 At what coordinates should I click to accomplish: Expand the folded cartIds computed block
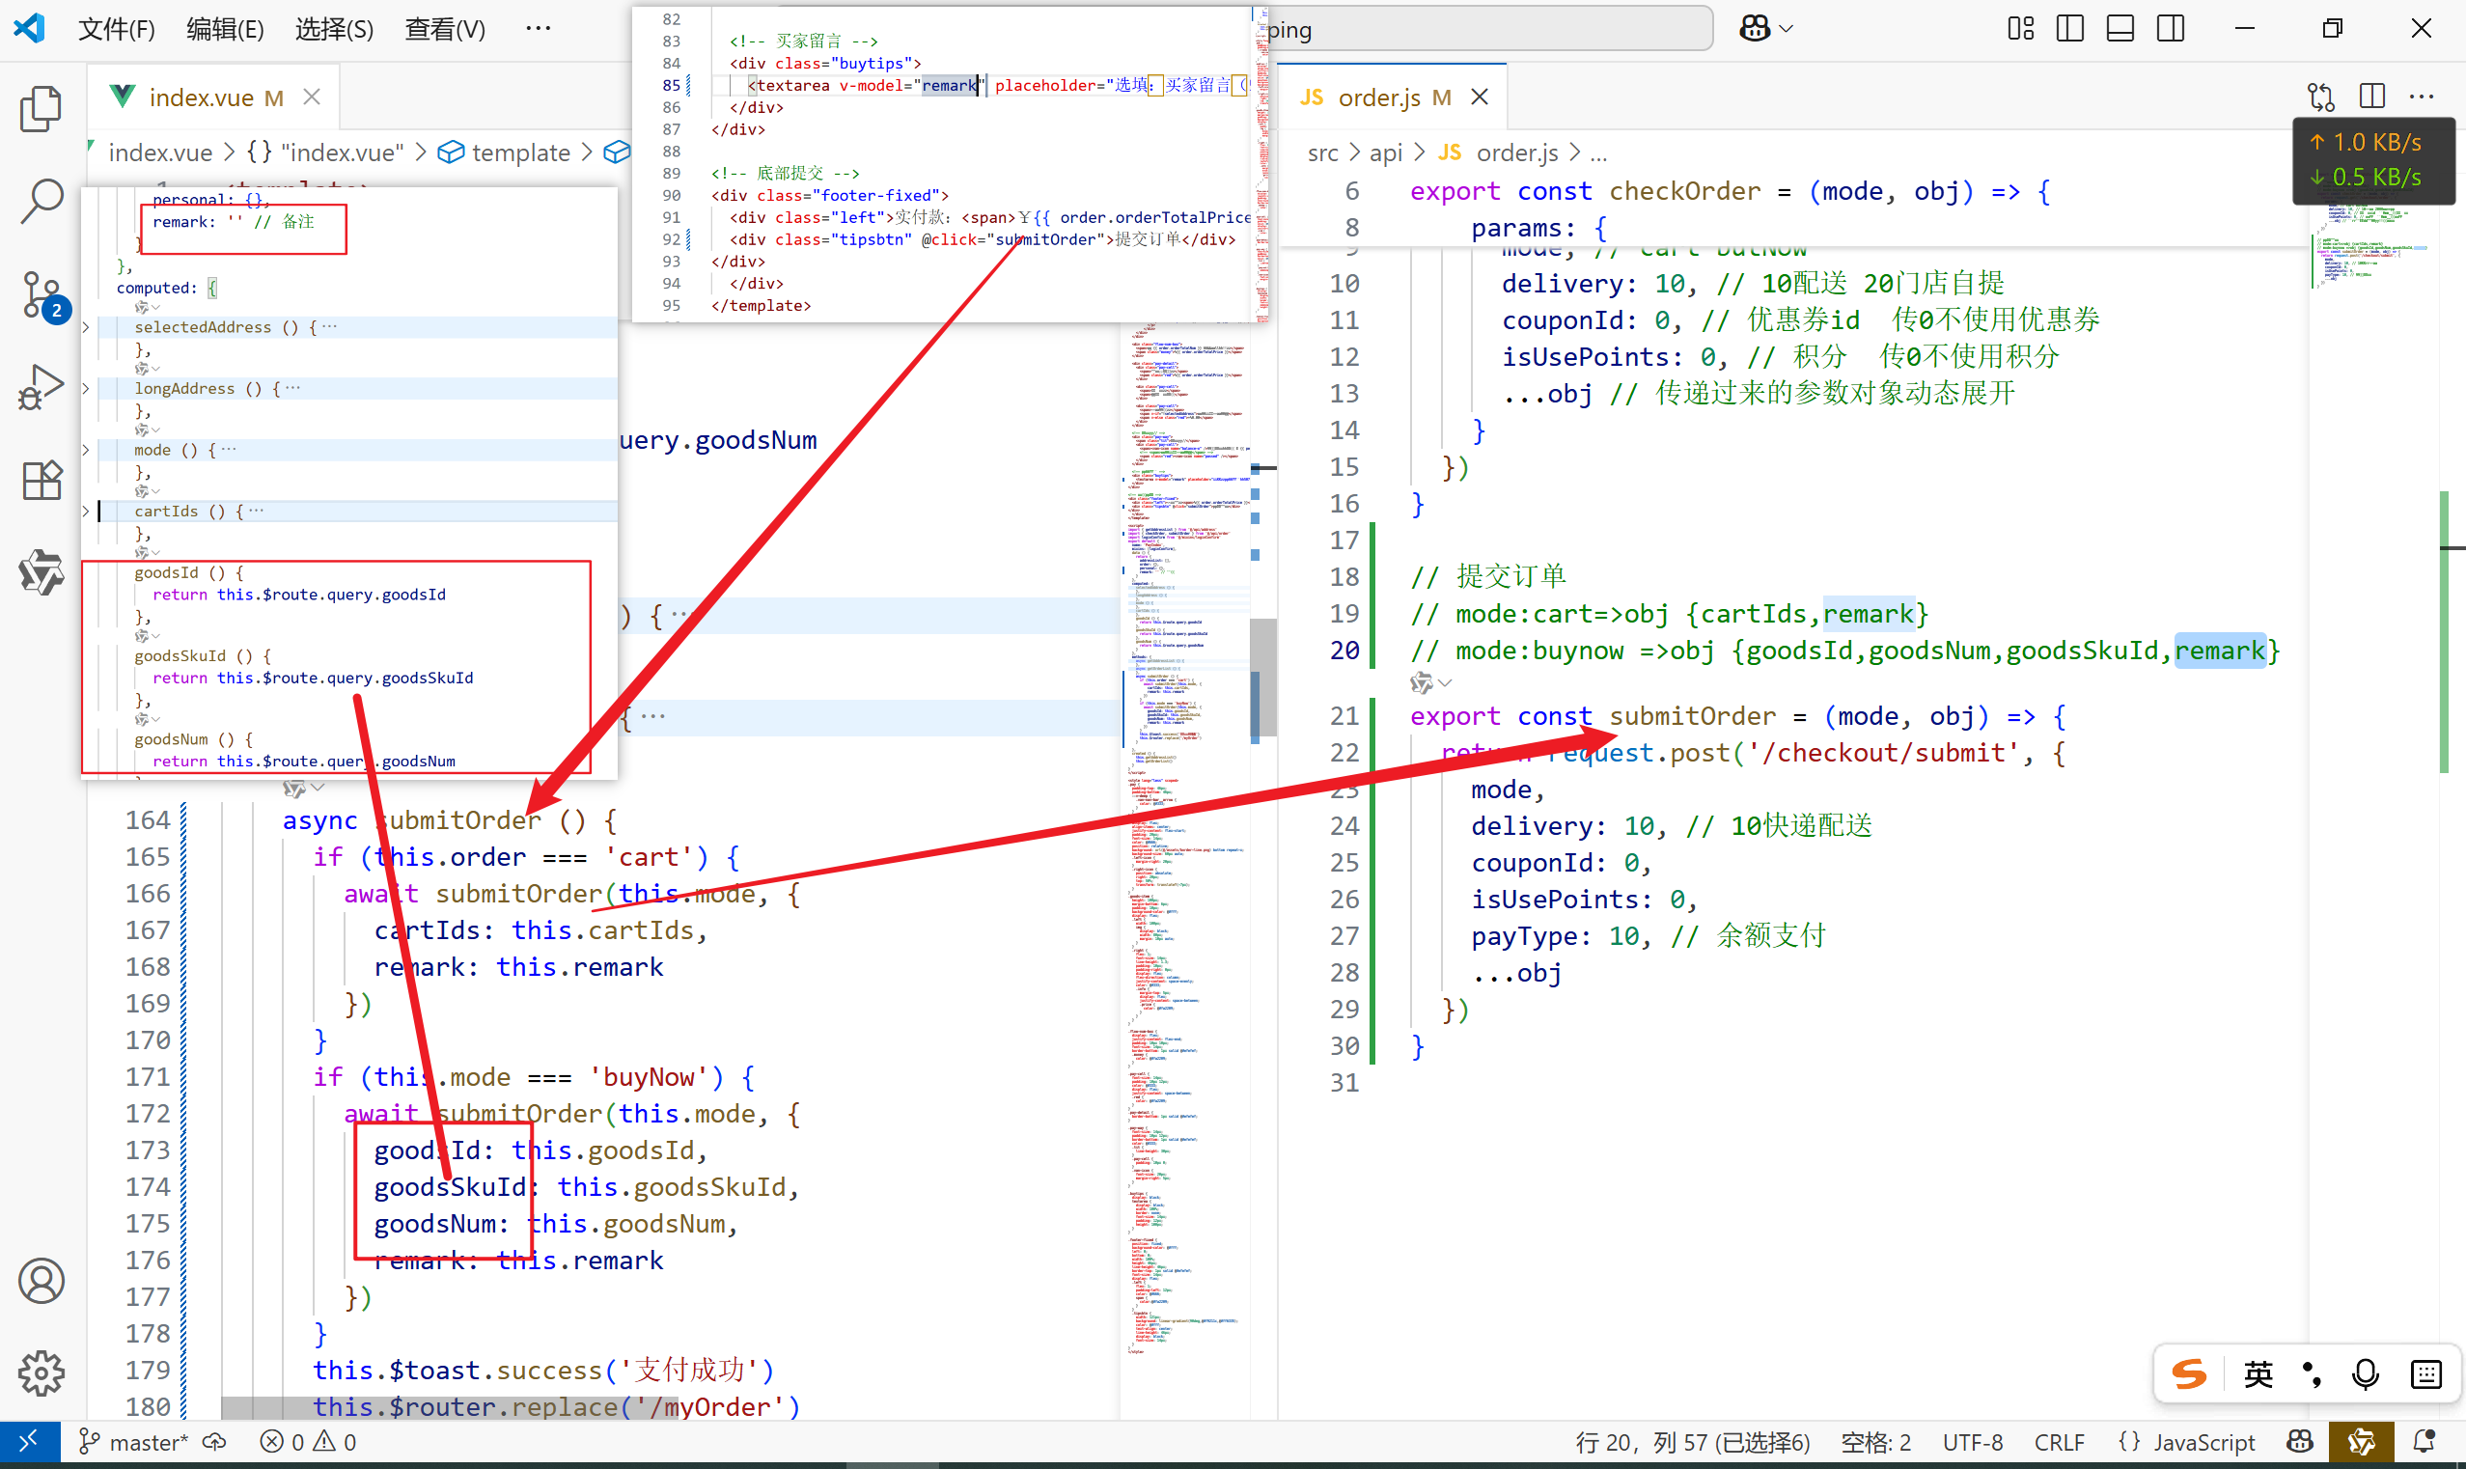(x=86, y=512)
